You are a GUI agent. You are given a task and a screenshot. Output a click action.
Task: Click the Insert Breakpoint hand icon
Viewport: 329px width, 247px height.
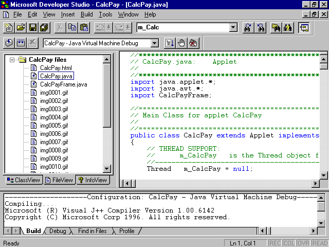[181, 43]
